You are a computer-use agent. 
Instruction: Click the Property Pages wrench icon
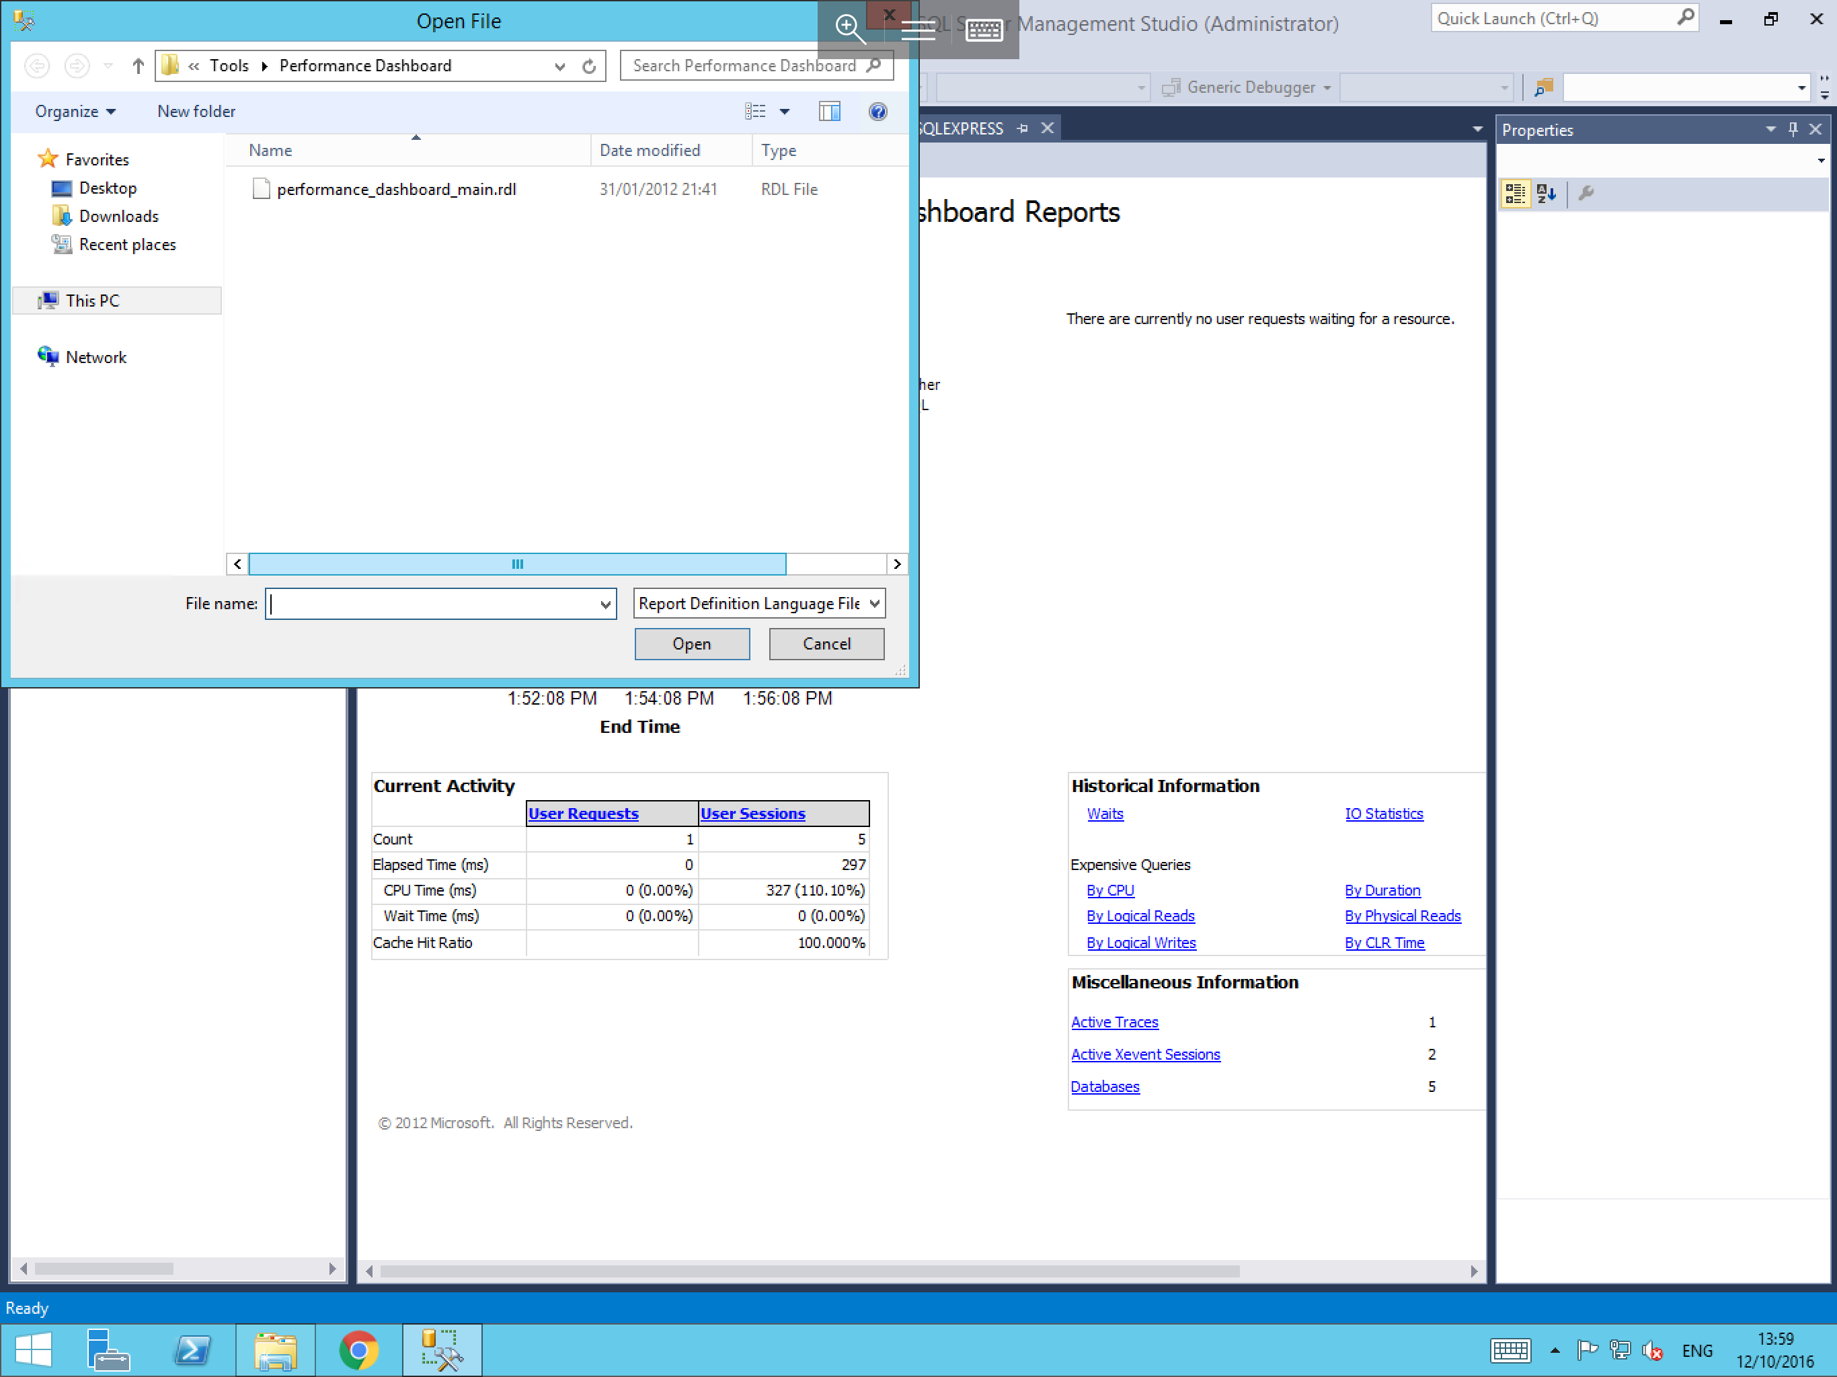click(1586, 194)
